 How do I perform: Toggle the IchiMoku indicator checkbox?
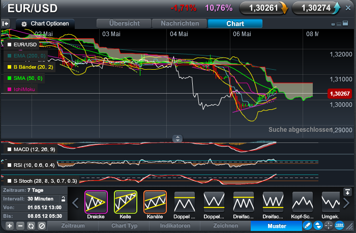tap(9, 89)
